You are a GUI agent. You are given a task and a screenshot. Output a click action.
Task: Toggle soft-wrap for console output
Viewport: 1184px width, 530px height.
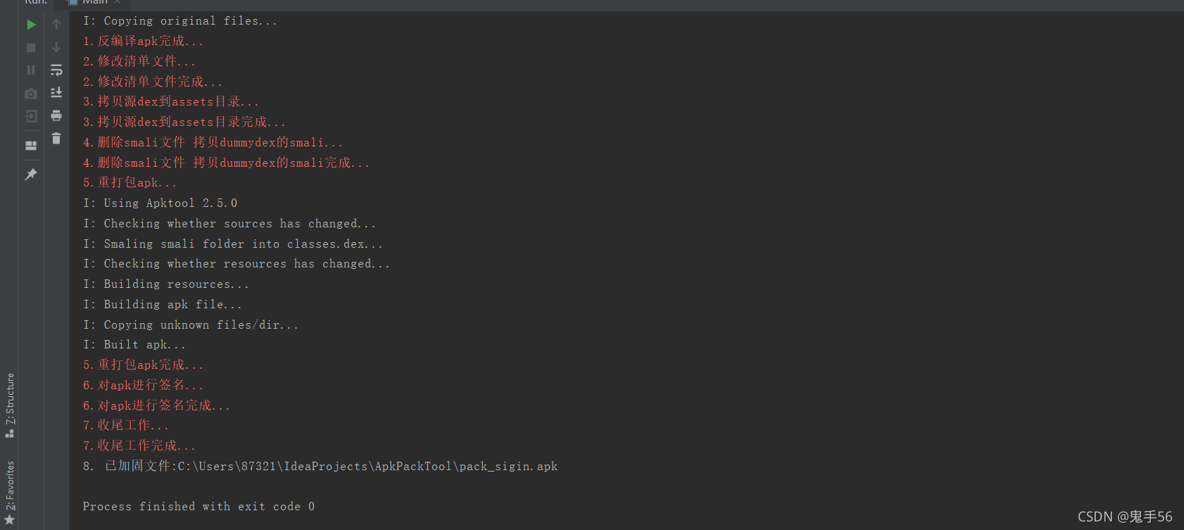coord(56,70)
